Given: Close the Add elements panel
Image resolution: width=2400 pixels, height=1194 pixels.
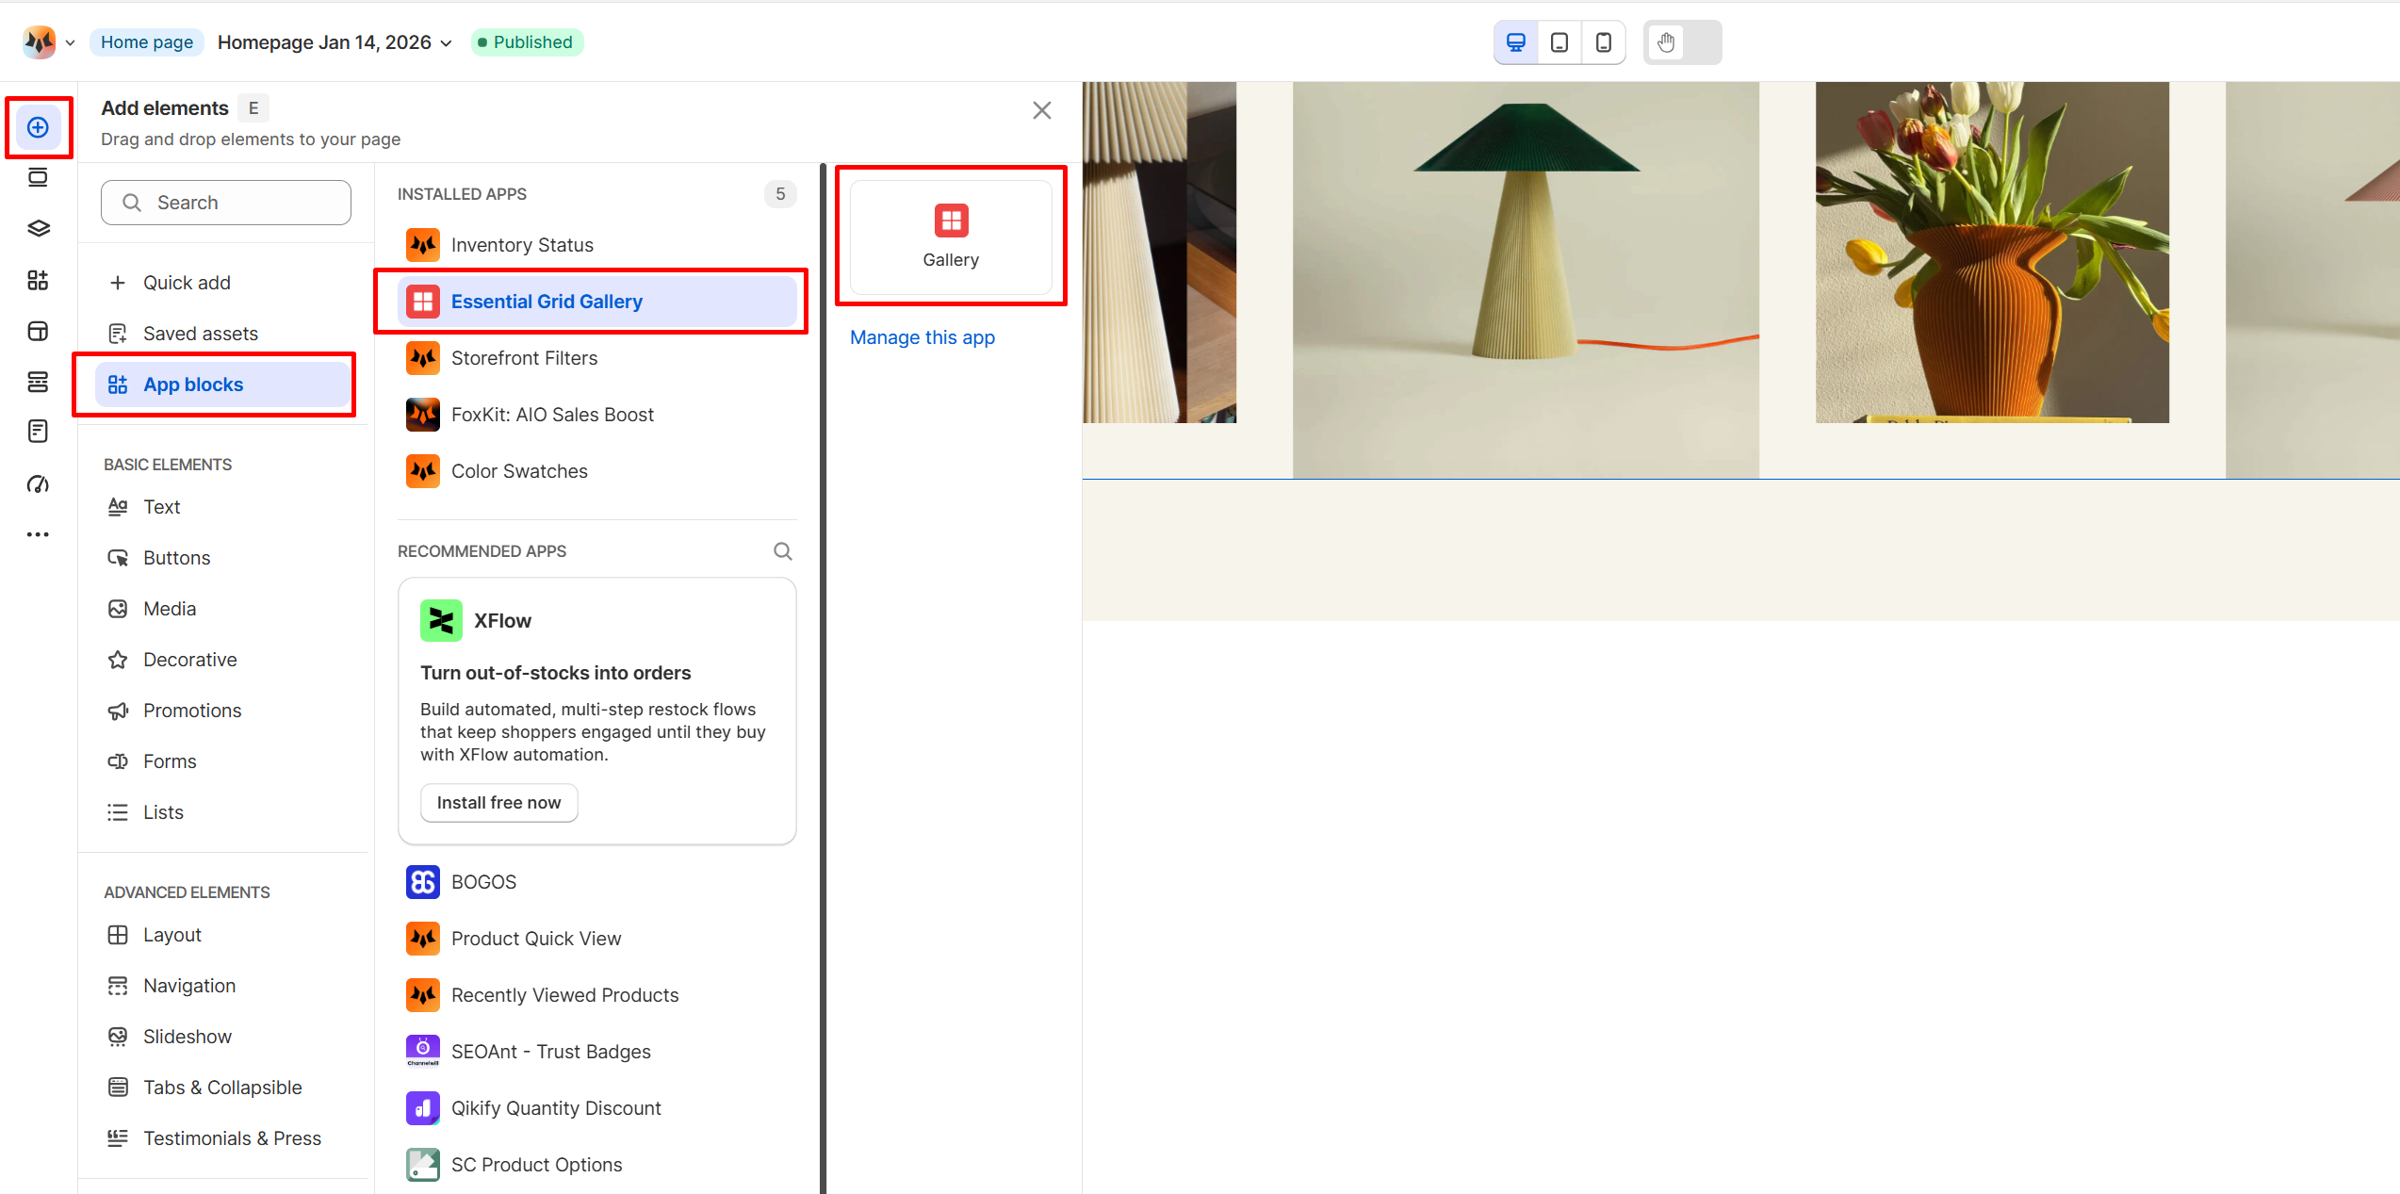Looking at the screenshot, I should pyautogui.click(x=1041, y=110).
